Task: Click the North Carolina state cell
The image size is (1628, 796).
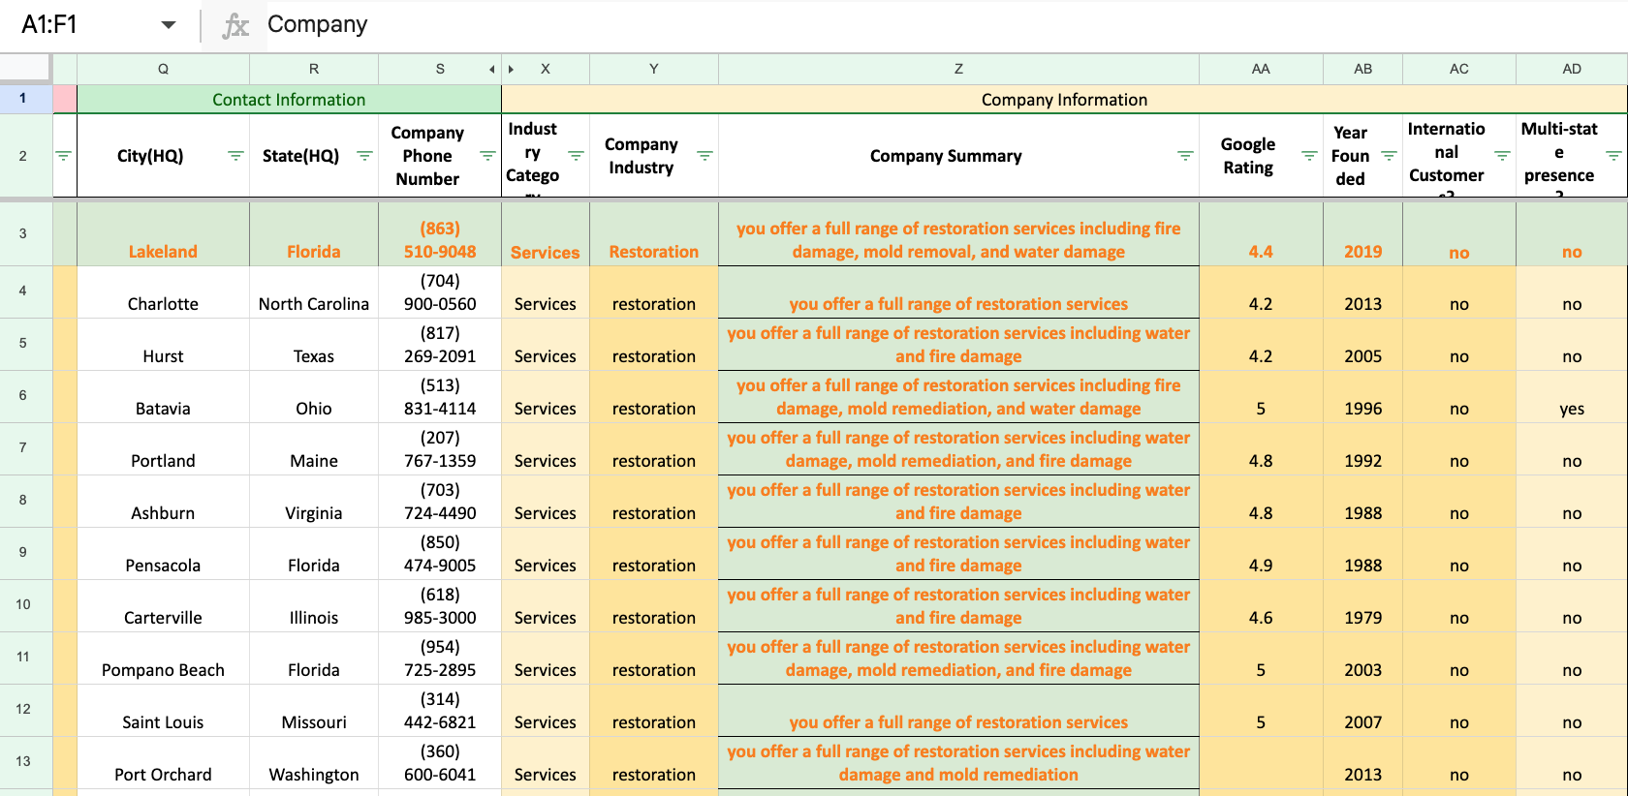Action: (x=314, y=292)
